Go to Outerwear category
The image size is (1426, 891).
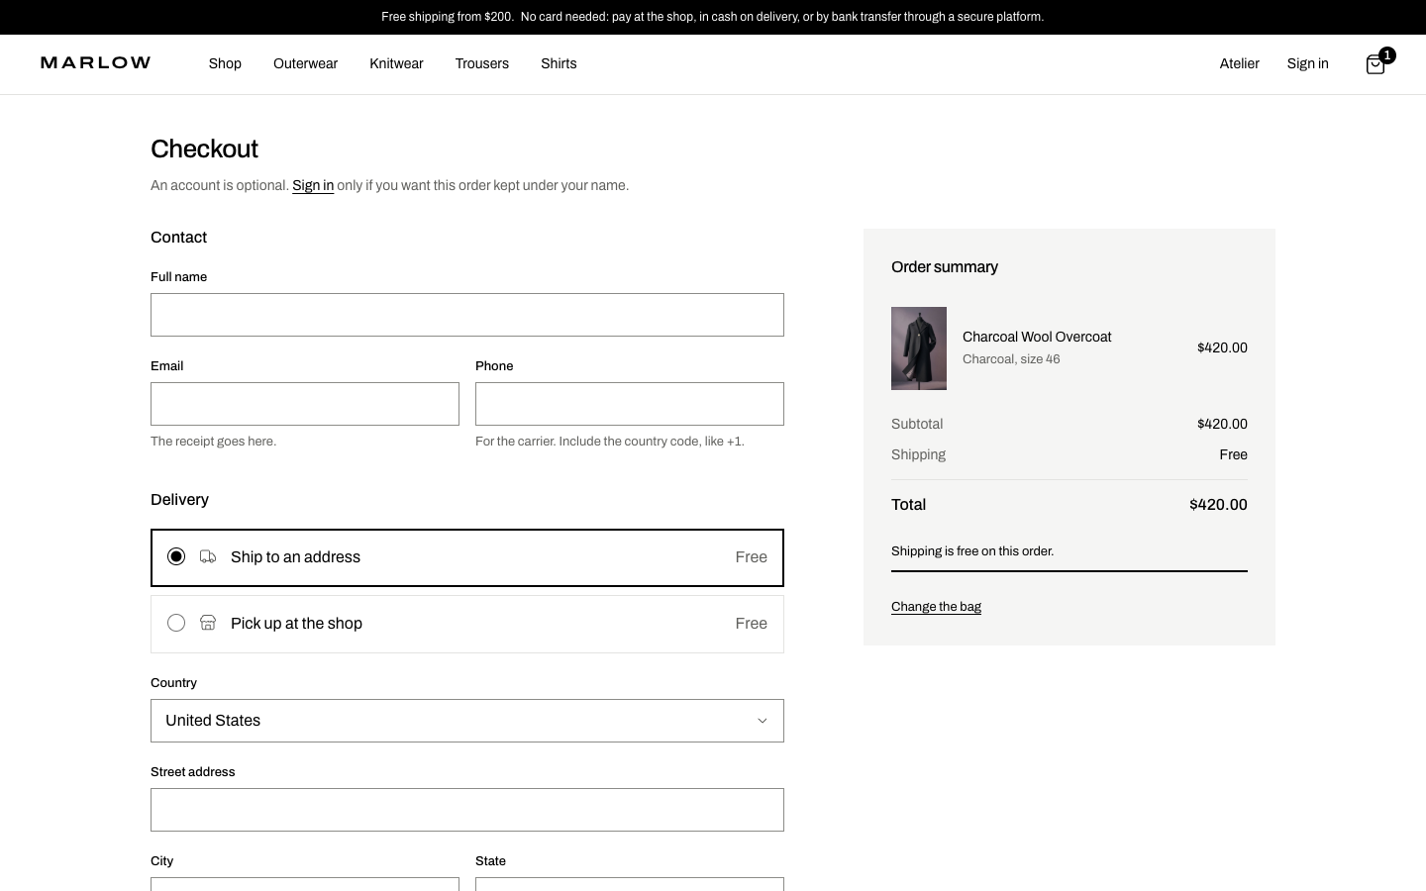tap(305, 63)
